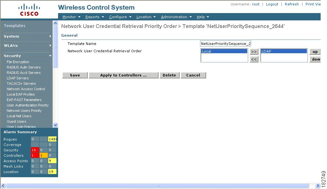
Task: Expand the WLANs section
Action: click(27, 46)
